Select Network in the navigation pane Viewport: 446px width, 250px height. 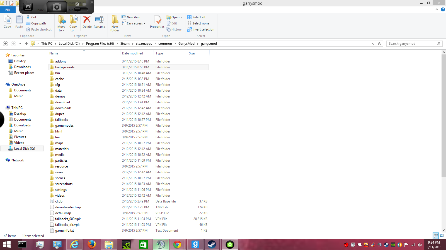(x=18, y=160)
